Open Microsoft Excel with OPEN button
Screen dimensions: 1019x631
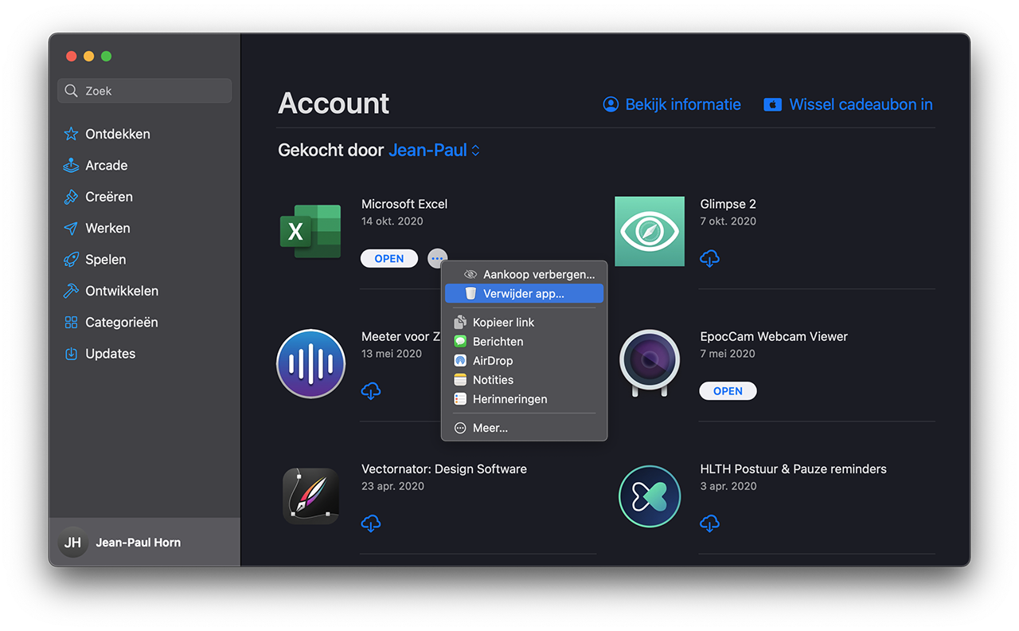389,258
